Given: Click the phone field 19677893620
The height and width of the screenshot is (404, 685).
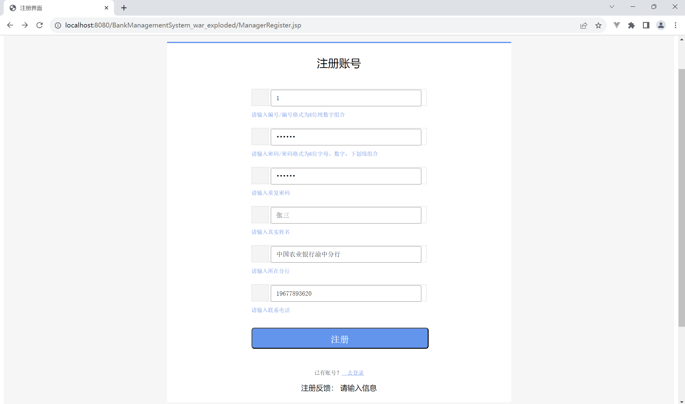Looking at the screenshot, I should tap(346, 293).
